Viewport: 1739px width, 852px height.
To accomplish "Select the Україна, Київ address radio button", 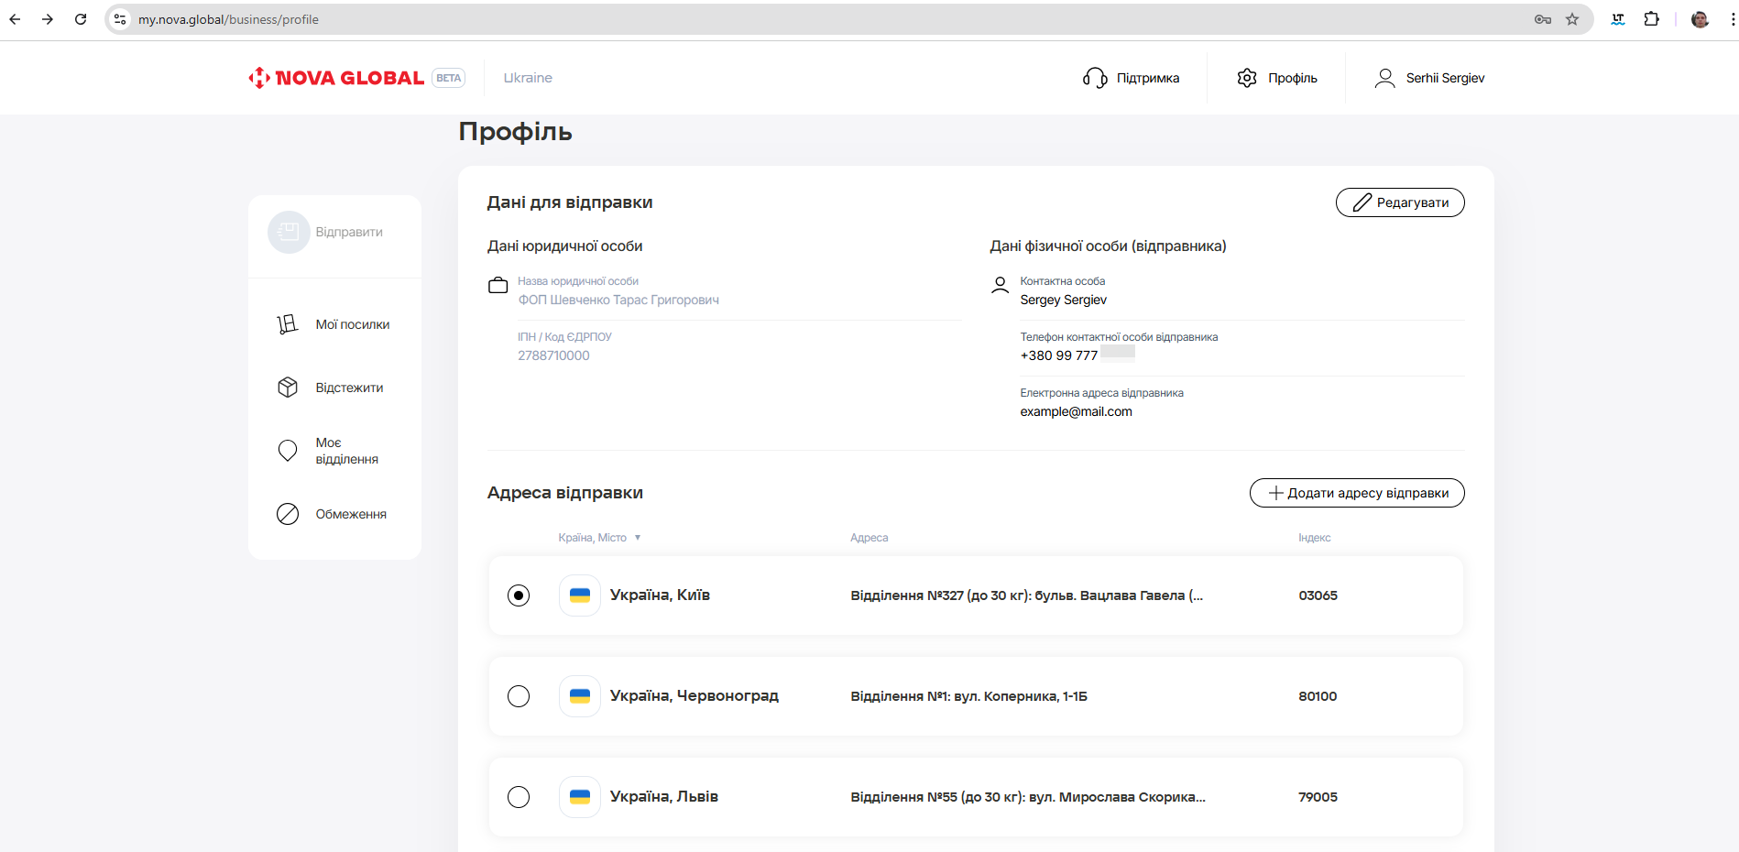I will 519,595.
